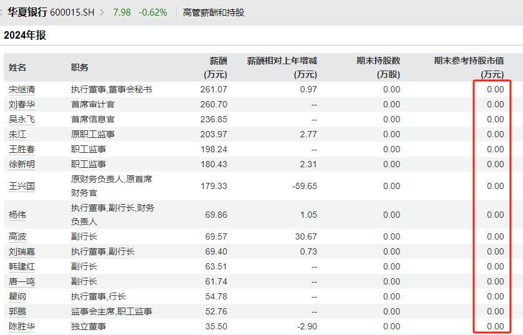Click salary change value -59.65
523x335 pixels.
pos(305,186)
